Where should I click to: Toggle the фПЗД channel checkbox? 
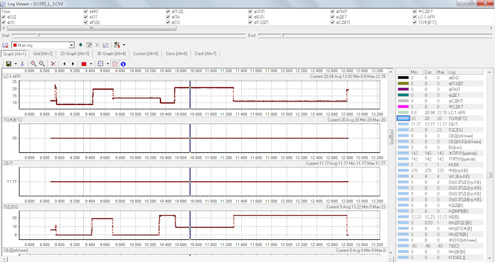(168, 11)
